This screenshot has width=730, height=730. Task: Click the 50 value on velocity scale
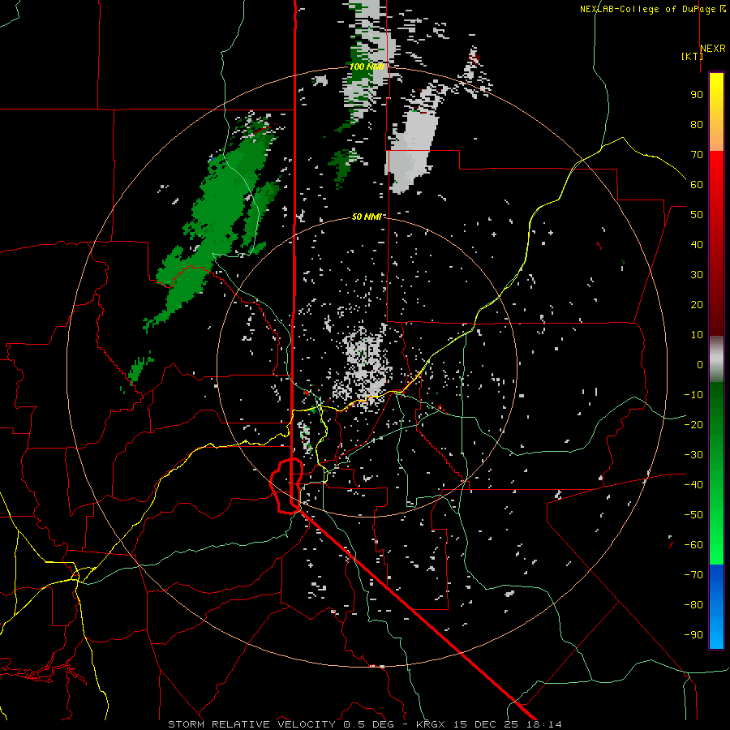[697, 215]
